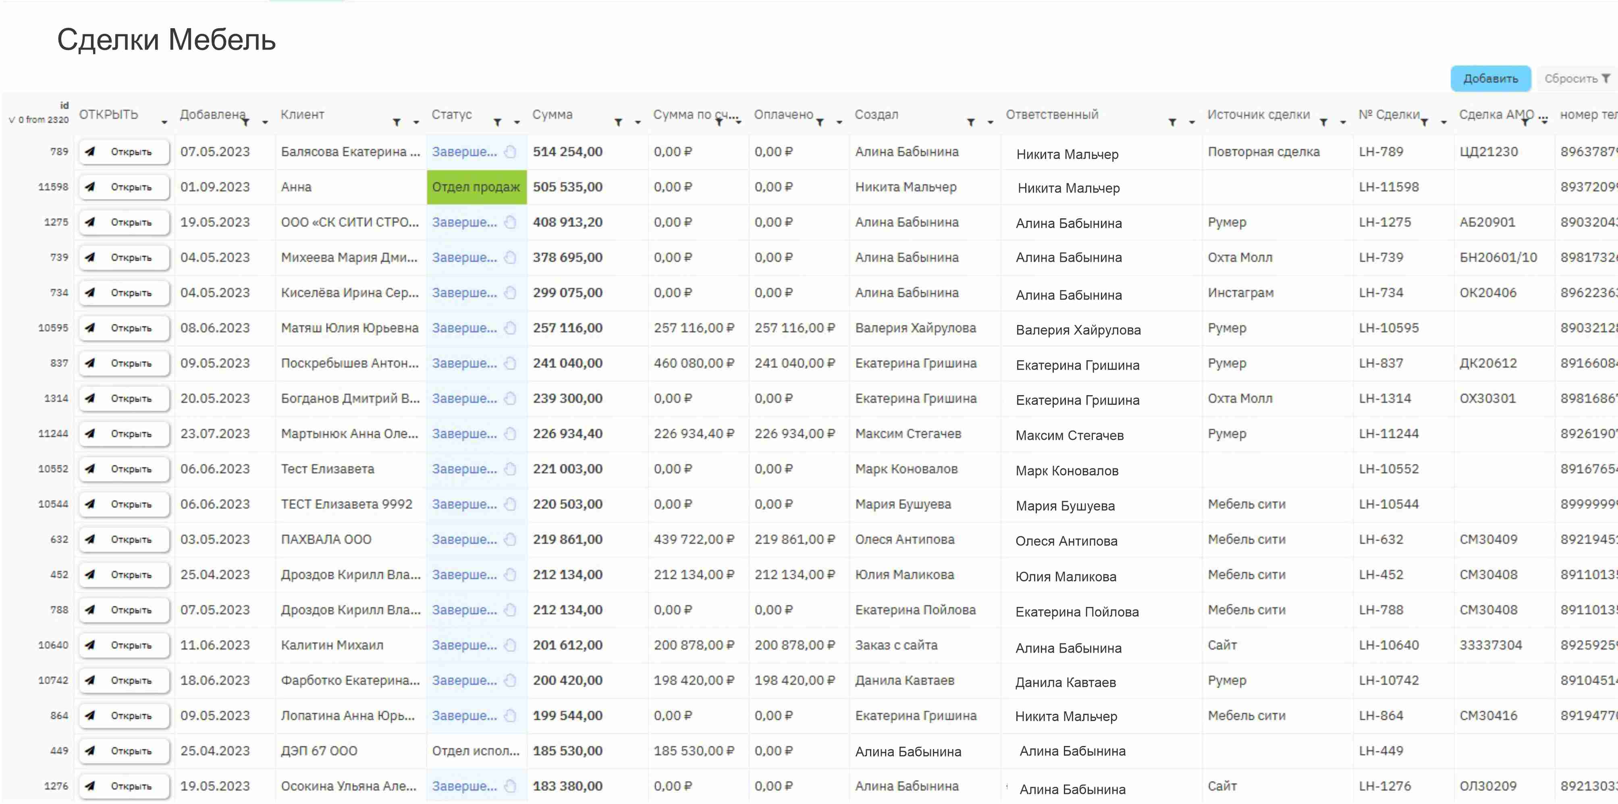Open the Сумма по сч... column filter funnel
Viewport: 1618px width, 804px height.
pyautogui.click(x=719, y=122)
